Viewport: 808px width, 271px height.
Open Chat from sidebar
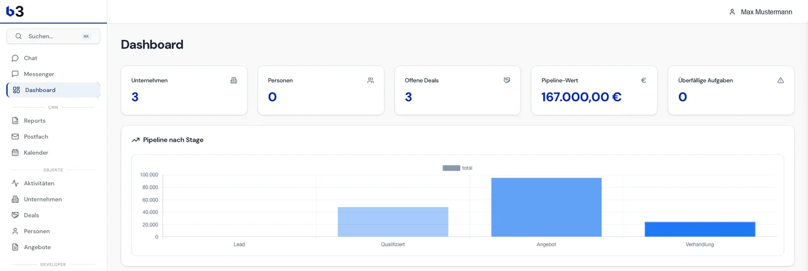tap(53, 58)
